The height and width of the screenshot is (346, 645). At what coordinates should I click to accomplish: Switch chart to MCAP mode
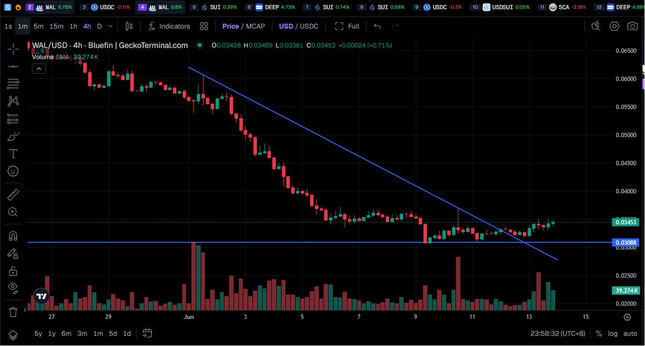(x=255, y=26)
